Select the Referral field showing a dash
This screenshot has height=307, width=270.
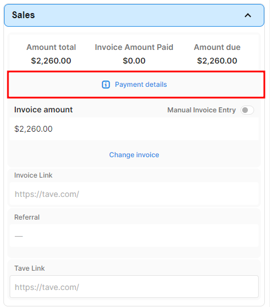(x=134, y=235)
